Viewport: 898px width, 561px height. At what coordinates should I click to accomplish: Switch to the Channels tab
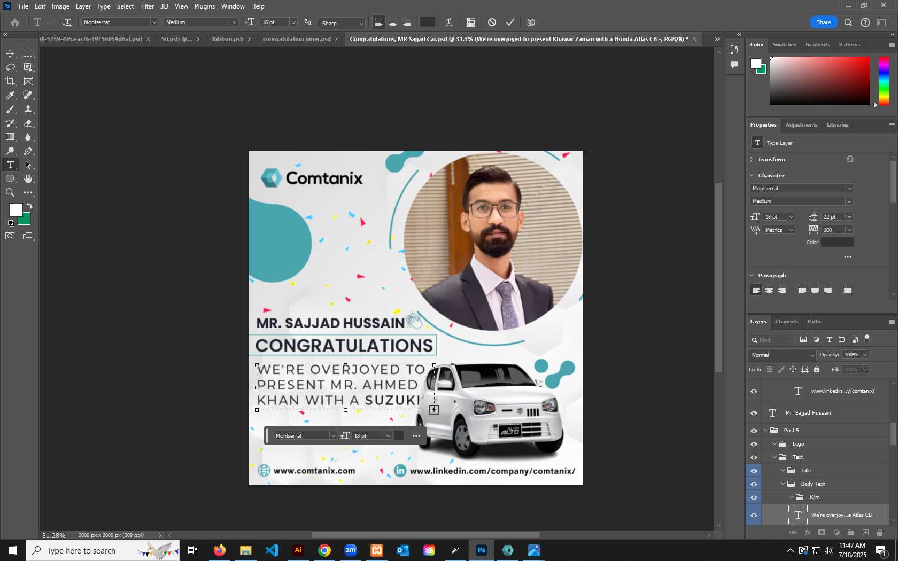click(786, 322)
